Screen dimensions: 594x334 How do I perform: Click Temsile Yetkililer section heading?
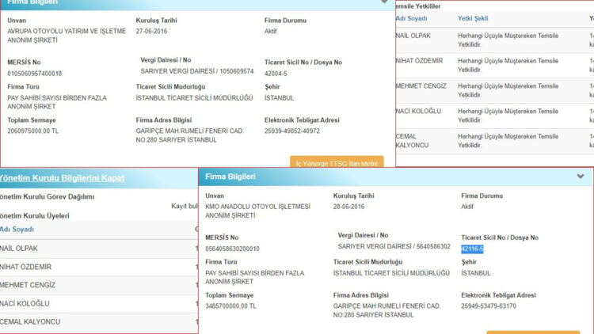tap(418, 6)
